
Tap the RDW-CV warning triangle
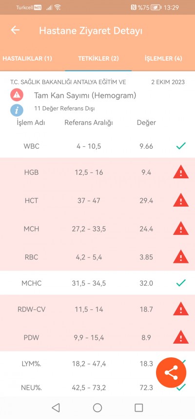coord(181,309)
